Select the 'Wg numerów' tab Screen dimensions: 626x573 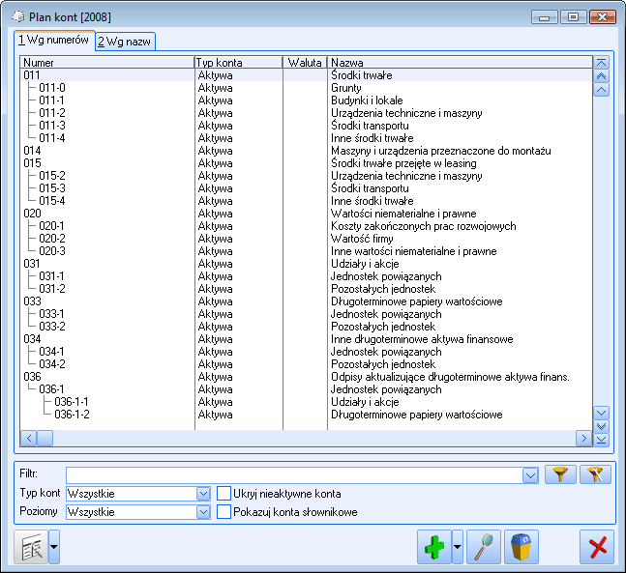coord(54,40)
